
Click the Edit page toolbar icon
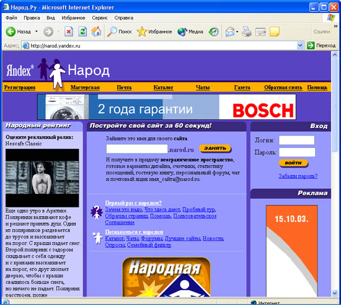point(260,32)
